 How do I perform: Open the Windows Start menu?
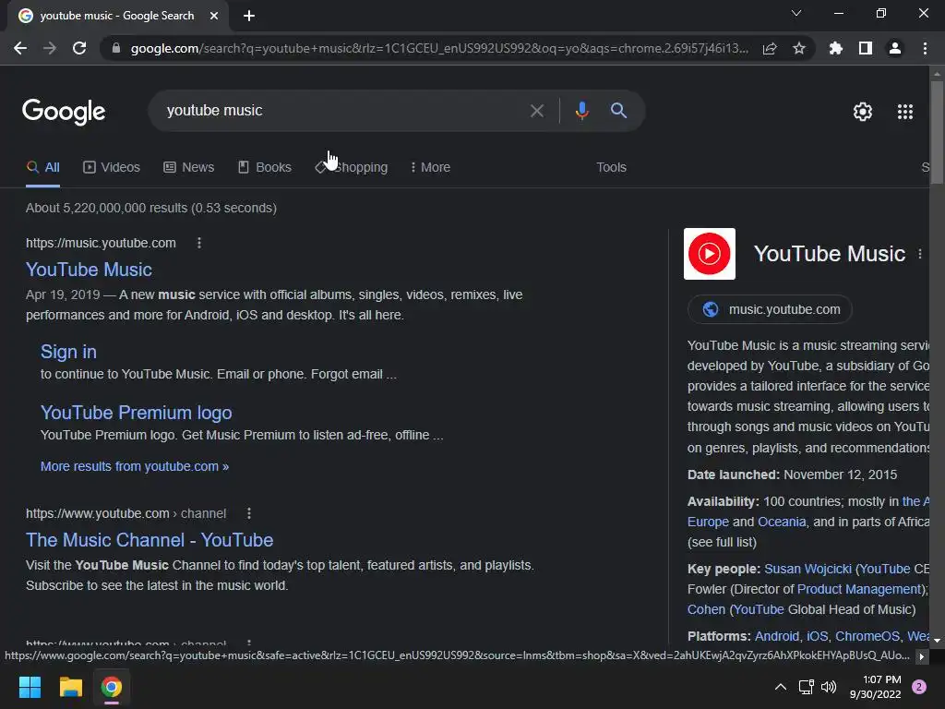coord(30,687)
